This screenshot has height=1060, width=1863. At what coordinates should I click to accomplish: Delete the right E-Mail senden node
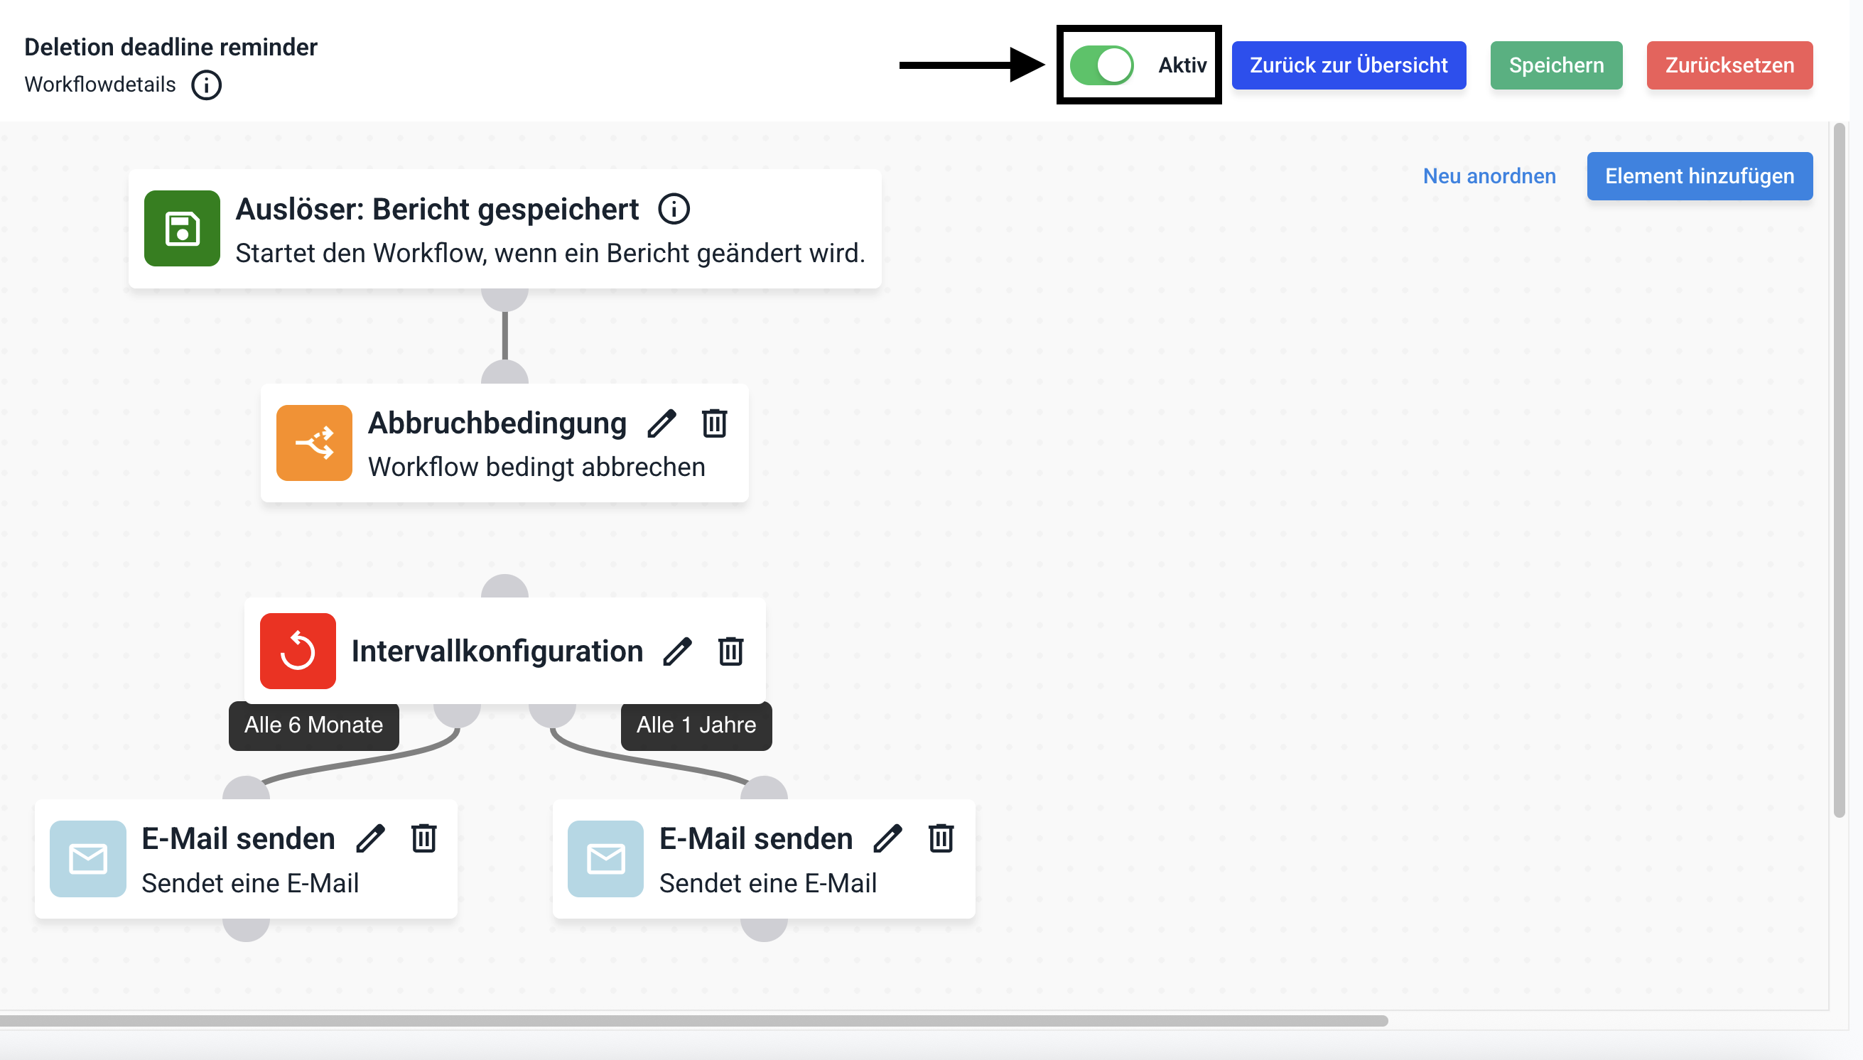(x=941, y=838)
